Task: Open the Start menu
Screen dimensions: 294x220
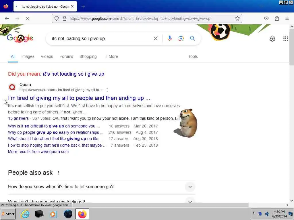Action: coord(8,214)
